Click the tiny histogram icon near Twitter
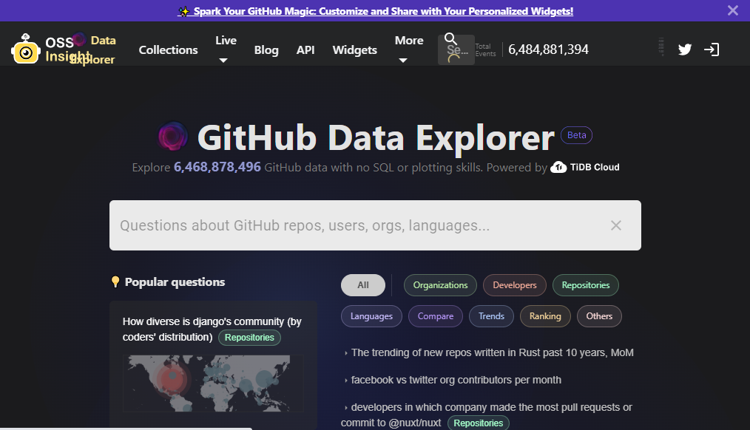 (x=661, y=47)
